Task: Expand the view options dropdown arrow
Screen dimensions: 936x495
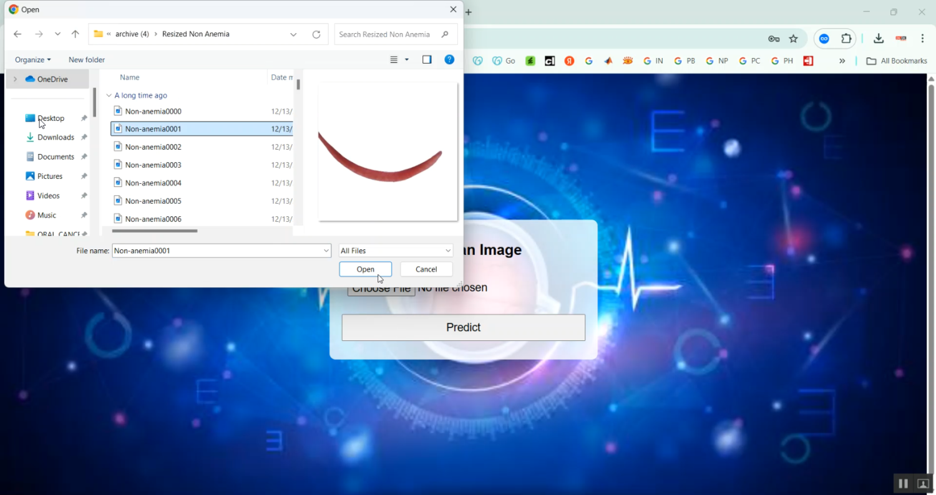Action: tap(407, 60)
